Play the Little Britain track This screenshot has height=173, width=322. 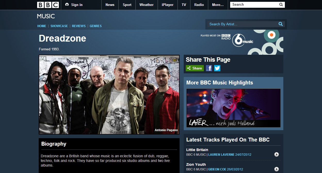276,154
